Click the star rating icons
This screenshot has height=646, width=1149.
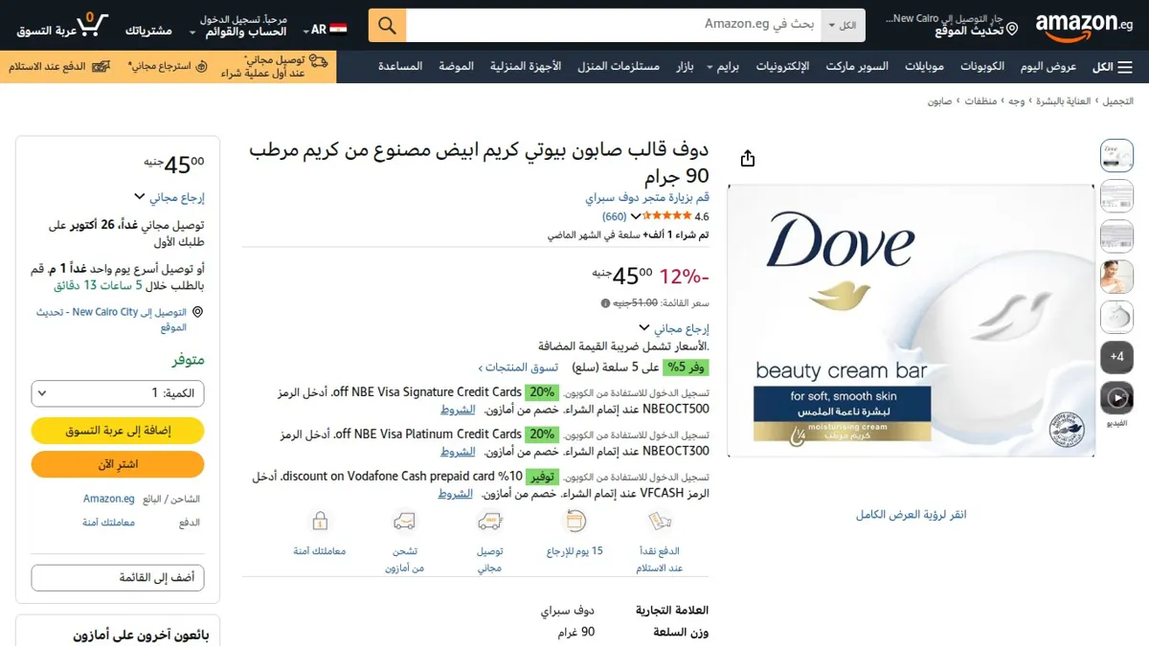click(x=667, y=216)
